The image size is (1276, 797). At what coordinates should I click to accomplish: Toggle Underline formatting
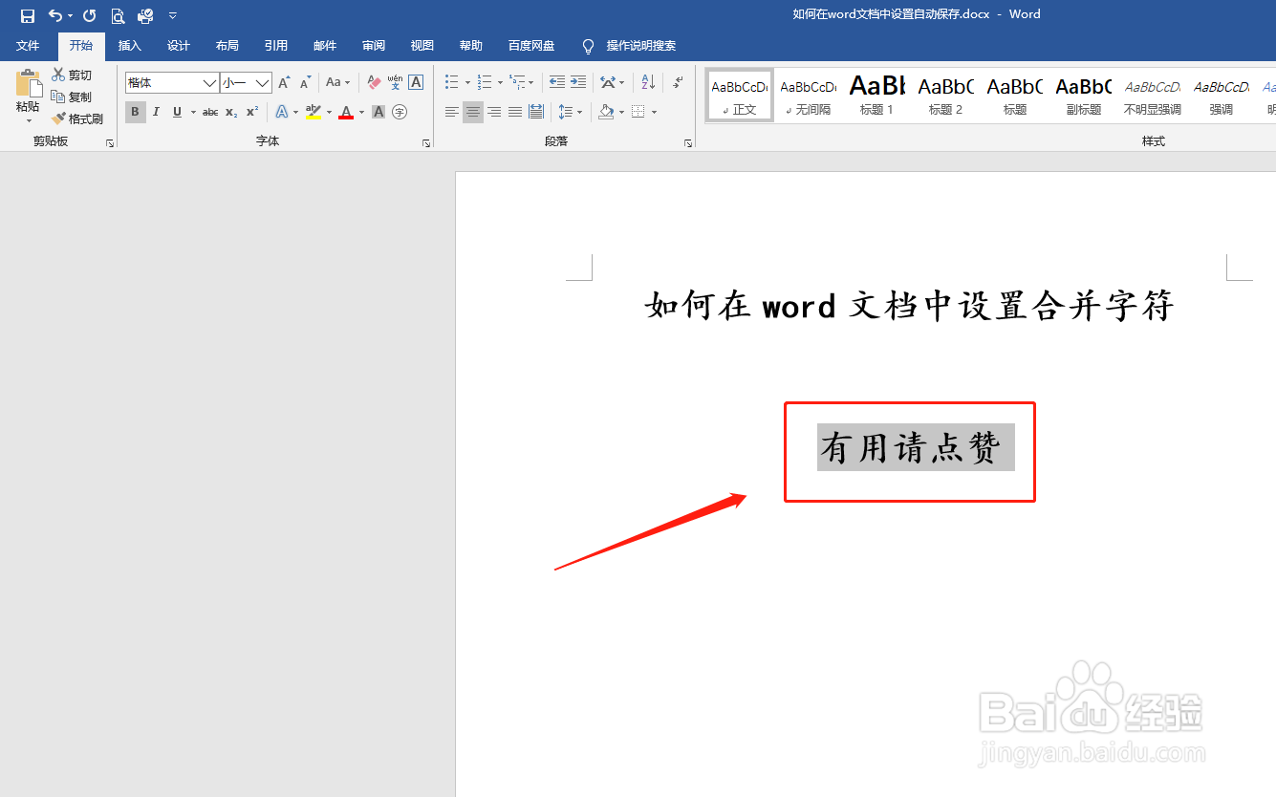coord(177,112)
